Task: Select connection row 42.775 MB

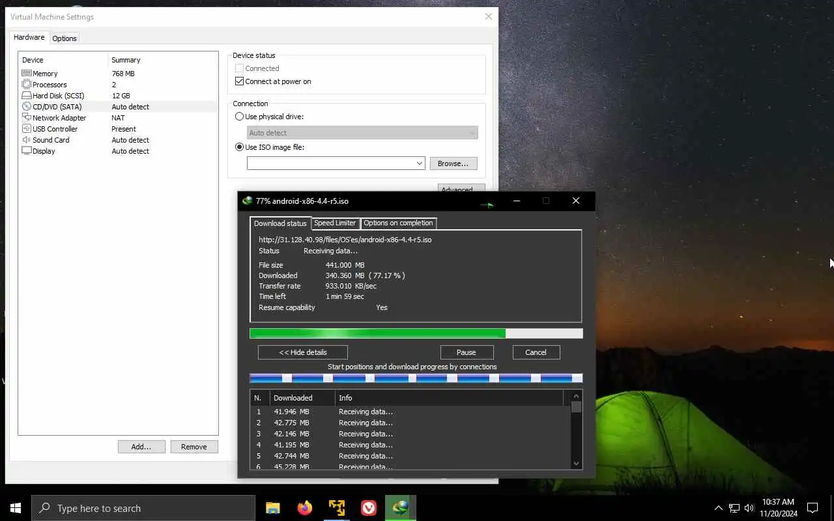Action: pos(410,423)
